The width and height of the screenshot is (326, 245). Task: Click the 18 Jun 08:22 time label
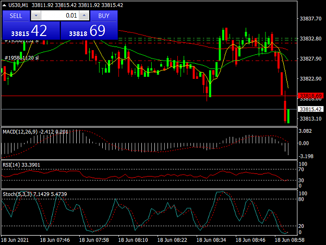coord(172,240)
